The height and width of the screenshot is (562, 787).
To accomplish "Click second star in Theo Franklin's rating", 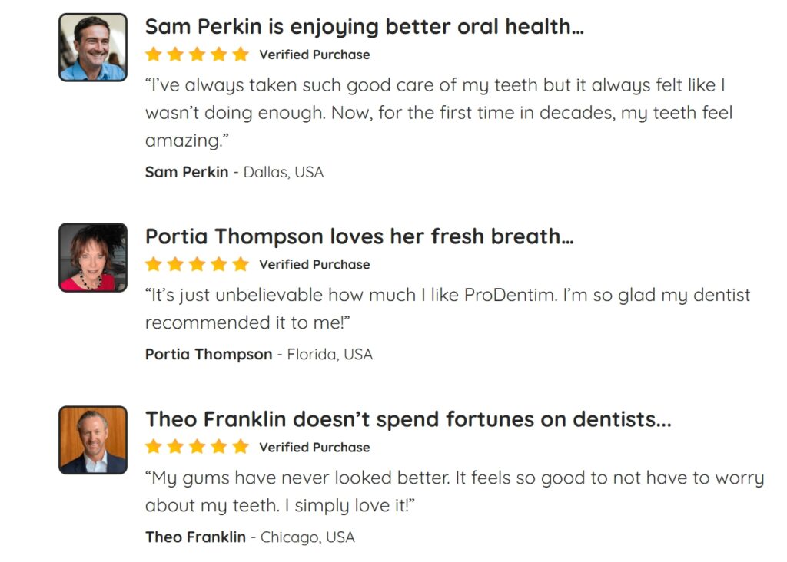I will coord(175,446).
